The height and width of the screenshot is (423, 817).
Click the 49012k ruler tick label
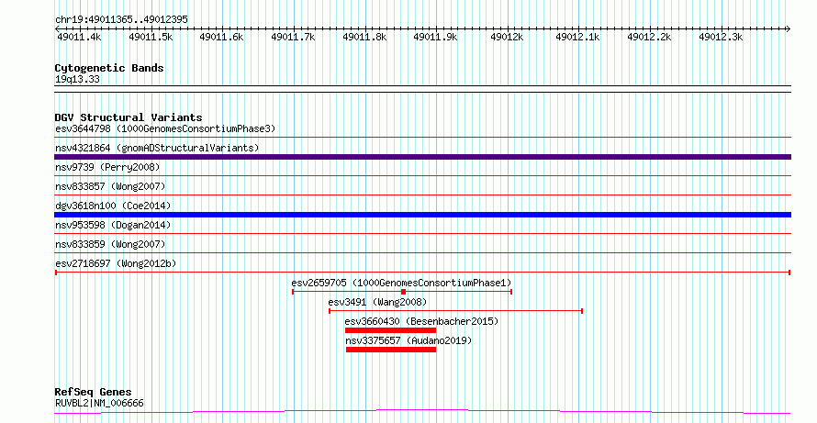click(507, 37)
